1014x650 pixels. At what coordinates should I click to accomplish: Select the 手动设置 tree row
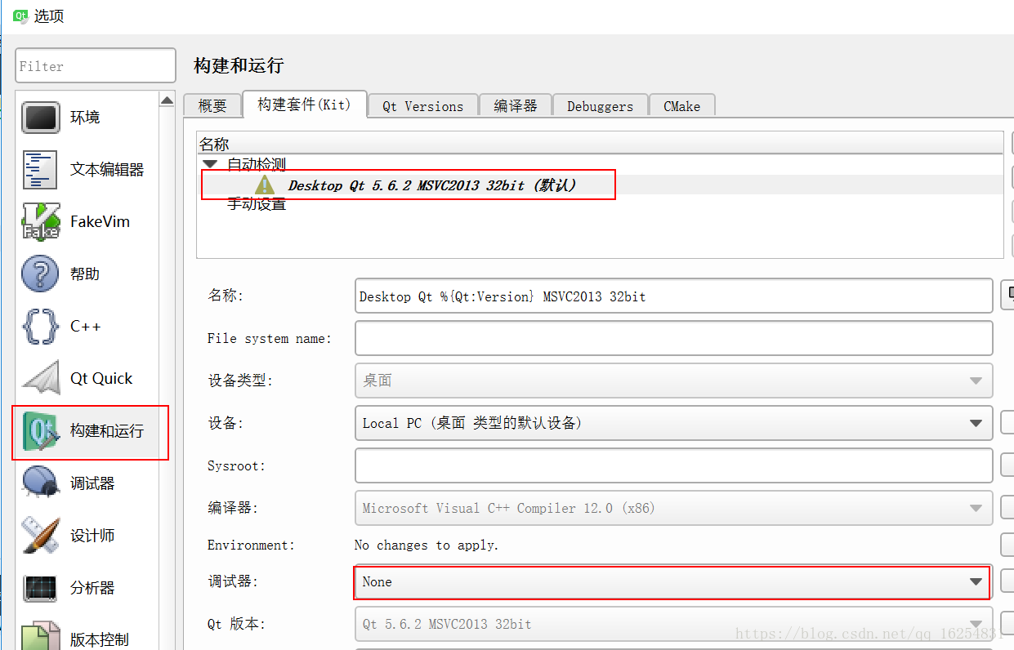(257, 204)
